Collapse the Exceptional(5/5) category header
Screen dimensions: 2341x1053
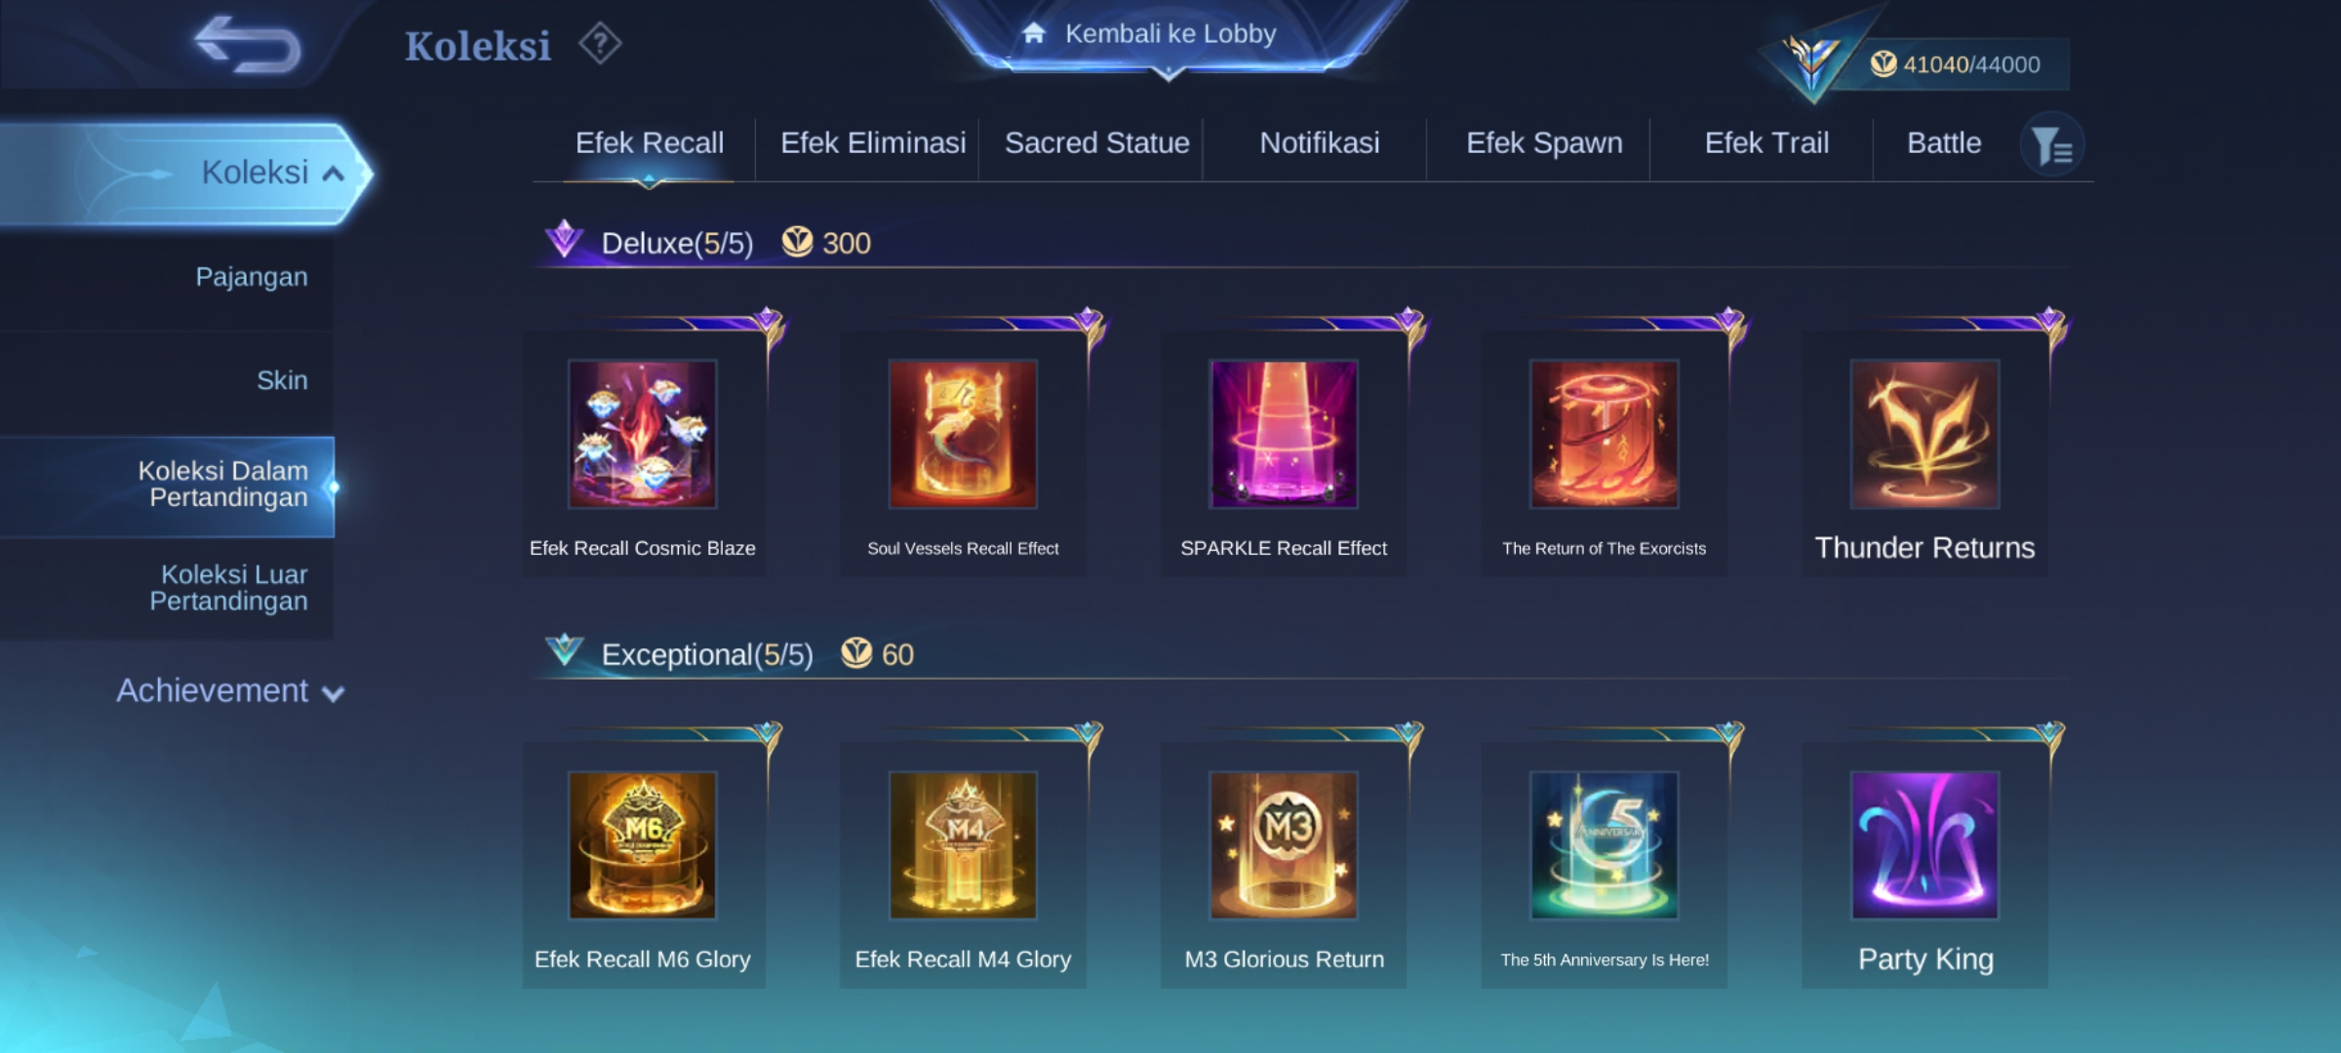click(x=707, y=654)
